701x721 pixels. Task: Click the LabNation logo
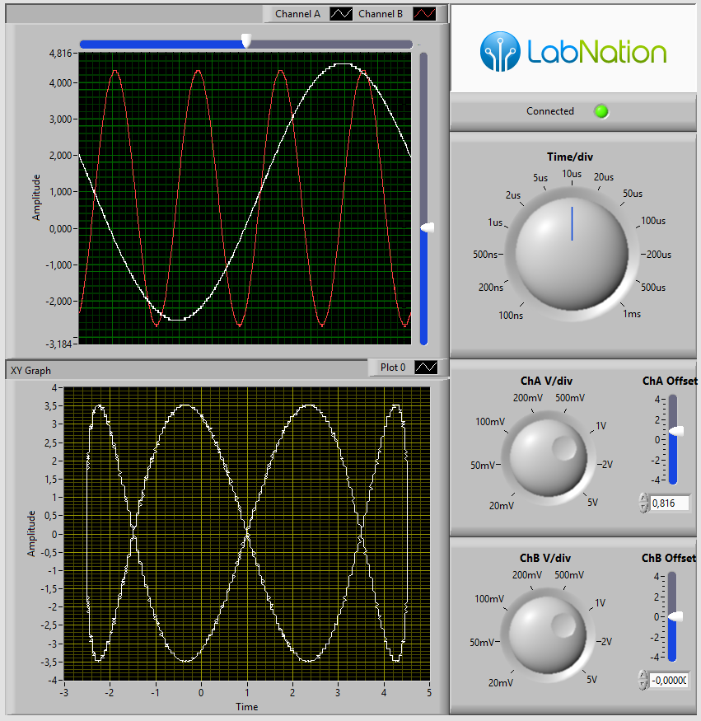(x=572, y=52)
